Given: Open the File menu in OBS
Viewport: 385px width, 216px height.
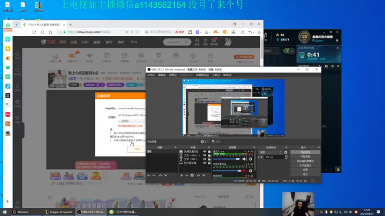Looking at the screenshot, I should pos(151,75).
